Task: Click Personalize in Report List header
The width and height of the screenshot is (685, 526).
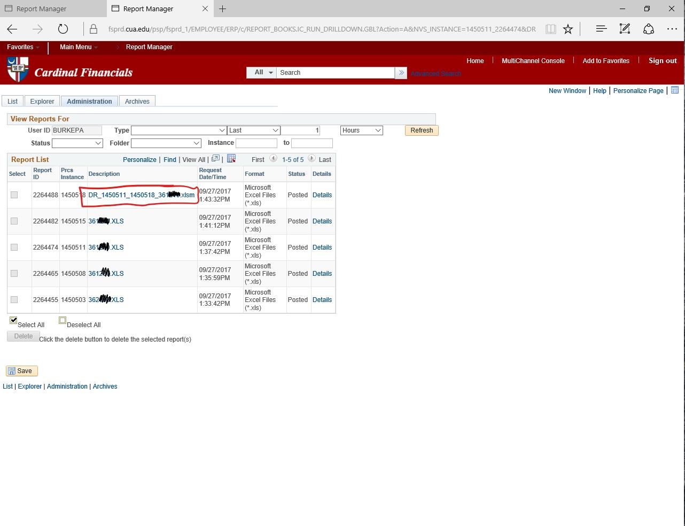Action: tap(139, 160)
